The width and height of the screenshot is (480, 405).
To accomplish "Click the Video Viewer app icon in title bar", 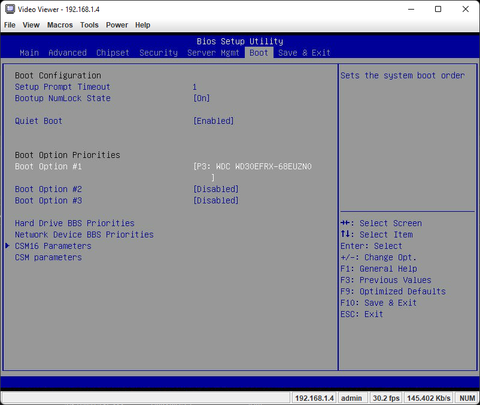I will tap(10, 9).
